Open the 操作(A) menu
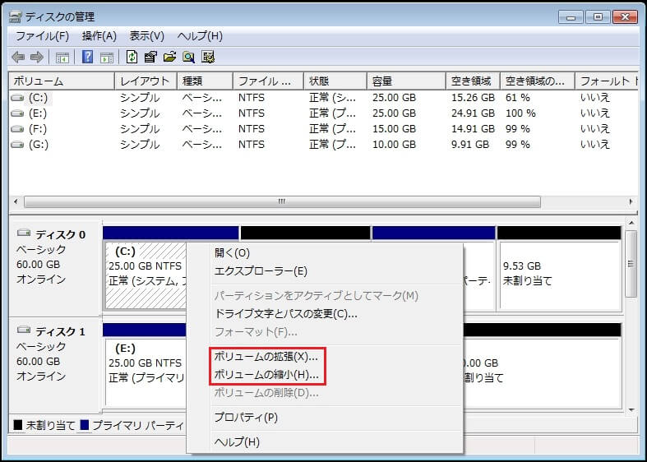This screenshot has width=647, height=462. pyautogui.click(x=99, y=36)
